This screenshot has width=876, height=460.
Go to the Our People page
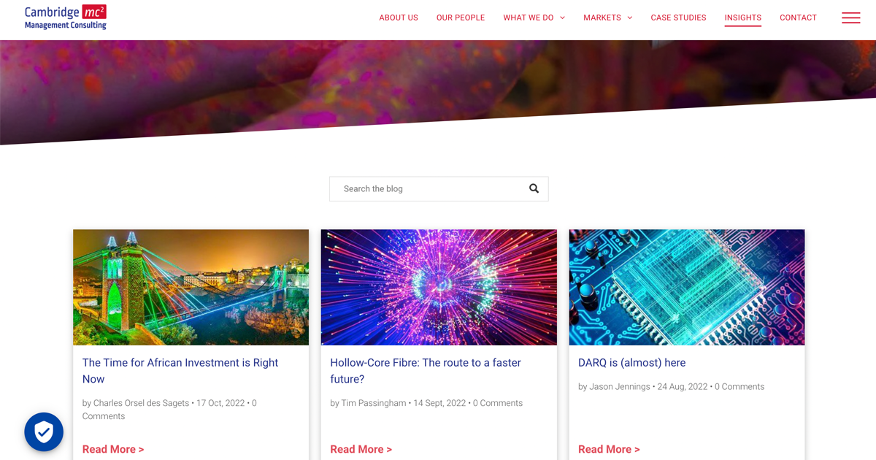point(461,18)
